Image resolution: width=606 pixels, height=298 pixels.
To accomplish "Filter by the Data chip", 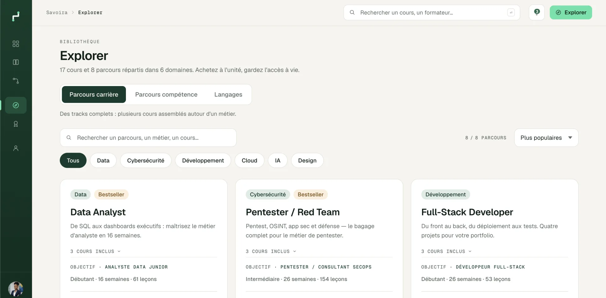I will coord(103,161).
